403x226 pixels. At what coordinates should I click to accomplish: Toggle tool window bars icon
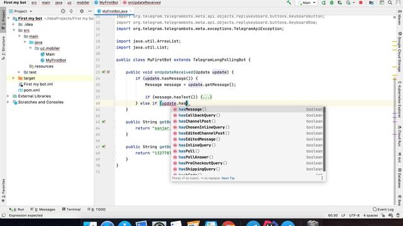(x=3, y=215)
